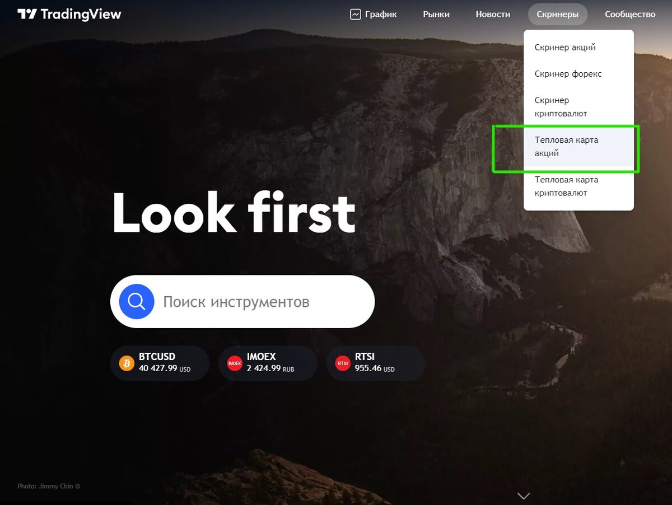The width and height of the screenshot is (672, 505).
Task: Click the IMOEX value 2 424.99
Action: point(264,368)
